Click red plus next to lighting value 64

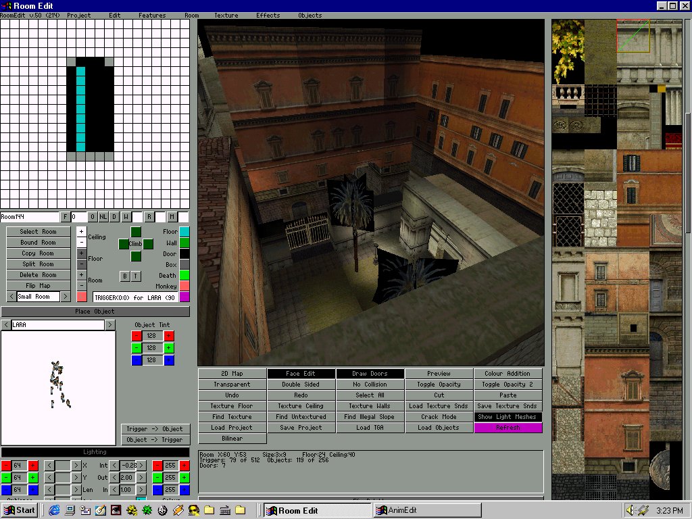[33, 465]
